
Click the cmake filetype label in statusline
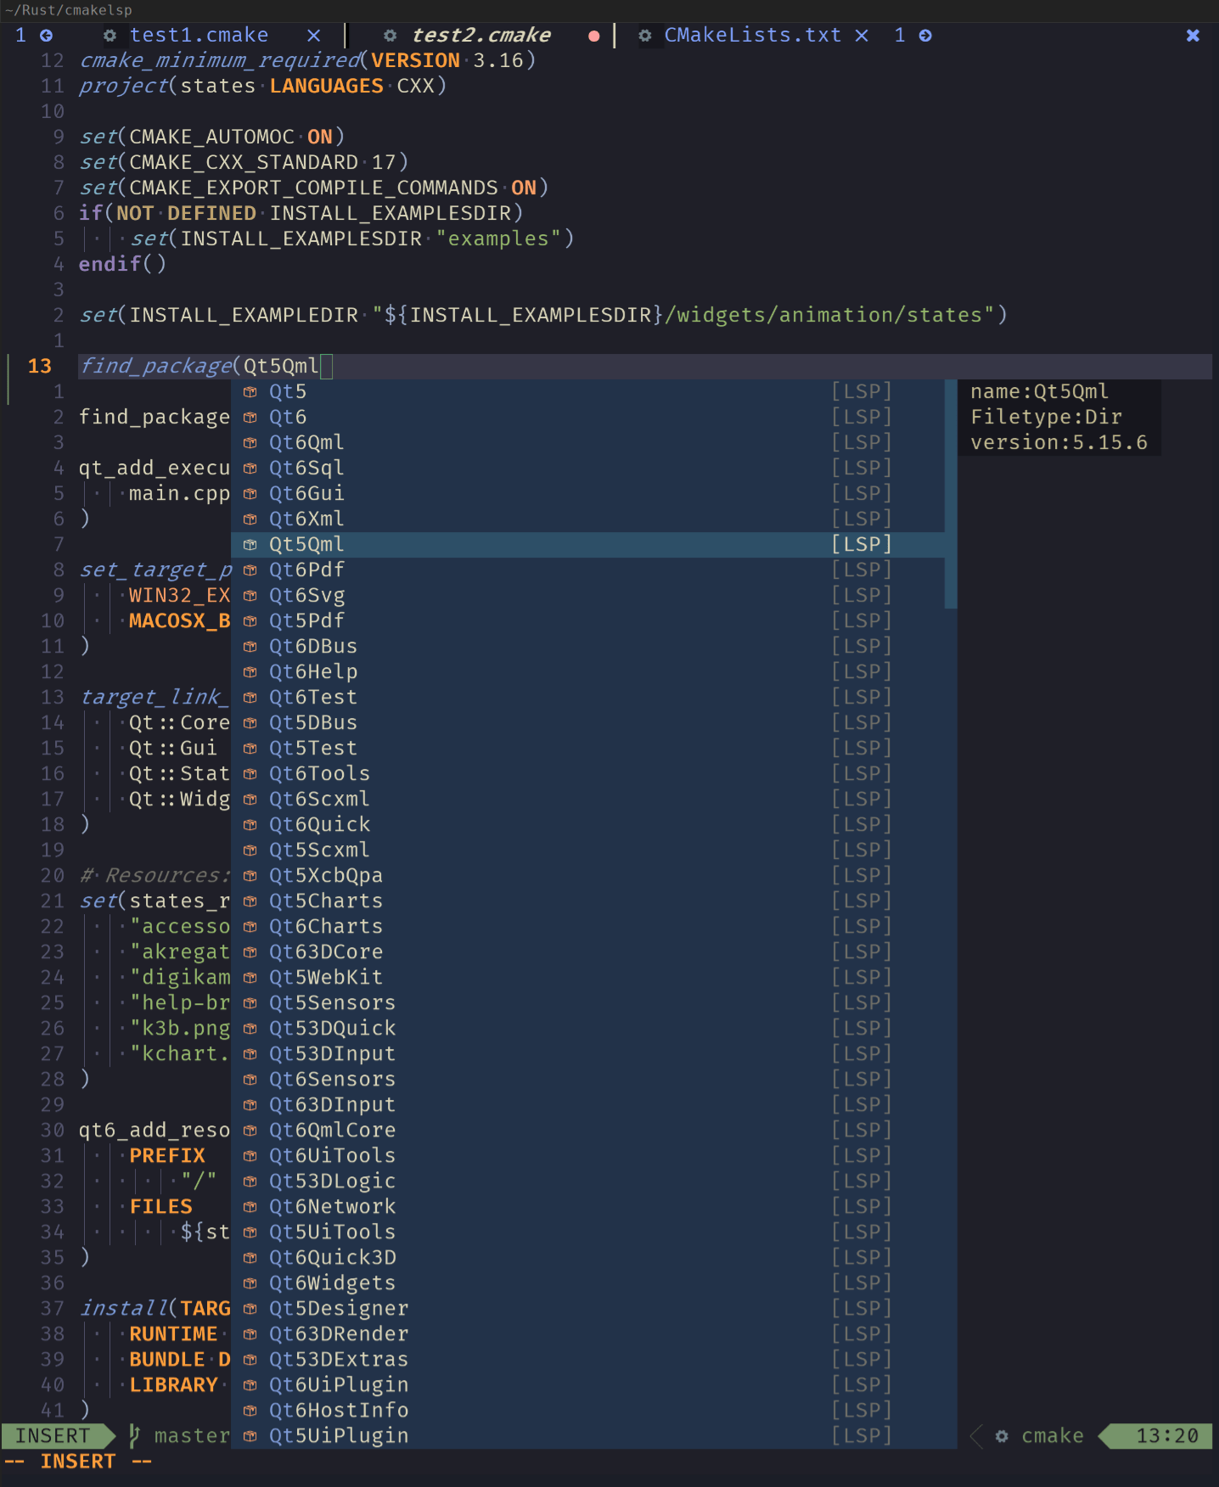pyautogui.click(x=1052, y=1435)
